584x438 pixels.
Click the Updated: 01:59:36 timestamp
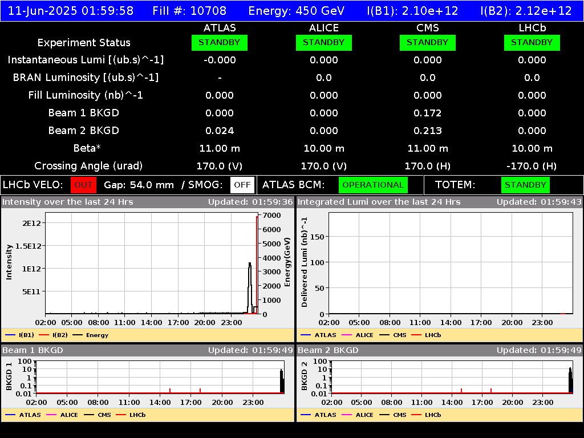coord(251,202)
